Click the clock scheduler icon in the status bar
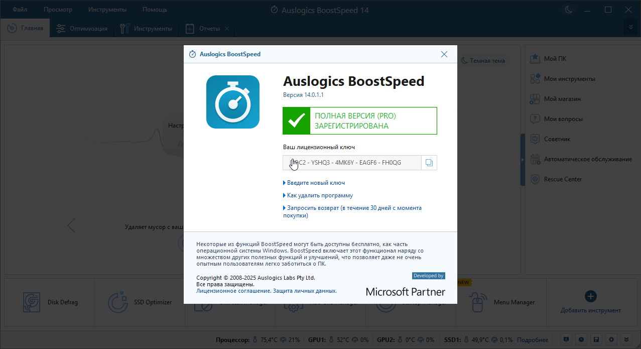The width and height of the screenshot is (641, 349). pos(581,339)
